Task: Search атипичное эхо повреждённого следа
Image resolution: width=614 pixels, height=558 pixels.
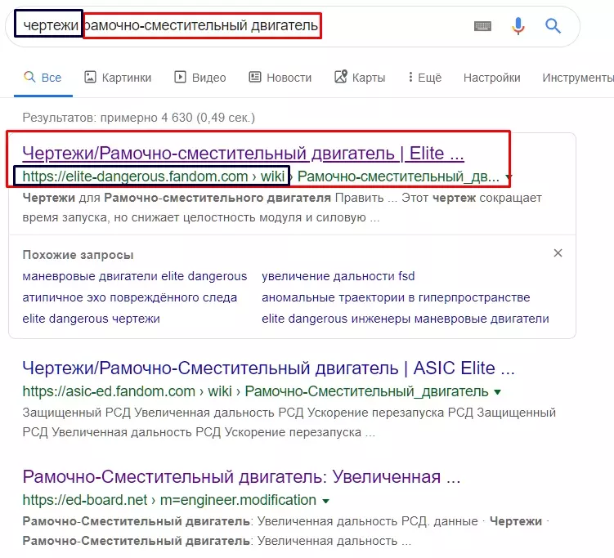Action: (x=130, y=297)
